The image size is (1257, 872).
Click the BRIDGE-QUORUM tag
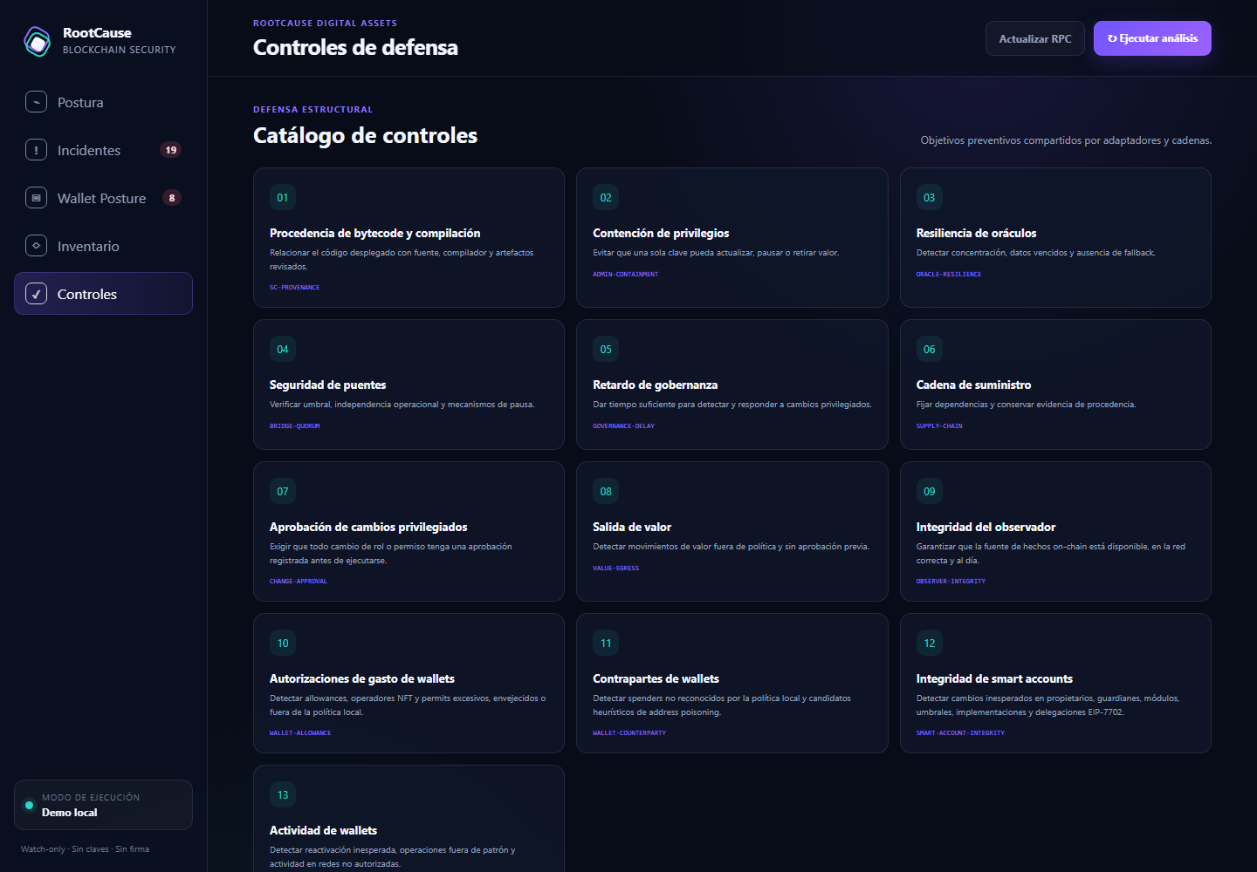pos(295,426)
